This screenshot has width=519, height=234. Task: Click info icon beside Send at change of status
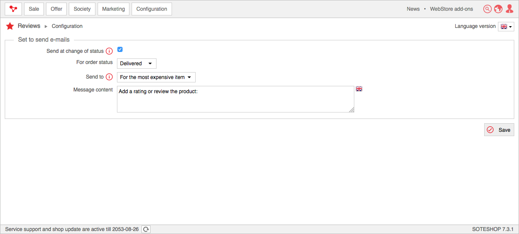(x=109, y=51)
